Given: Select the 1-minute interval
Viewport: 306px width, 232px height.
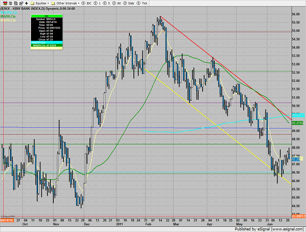Looking at the screenshot, I should tap(97, 3).
